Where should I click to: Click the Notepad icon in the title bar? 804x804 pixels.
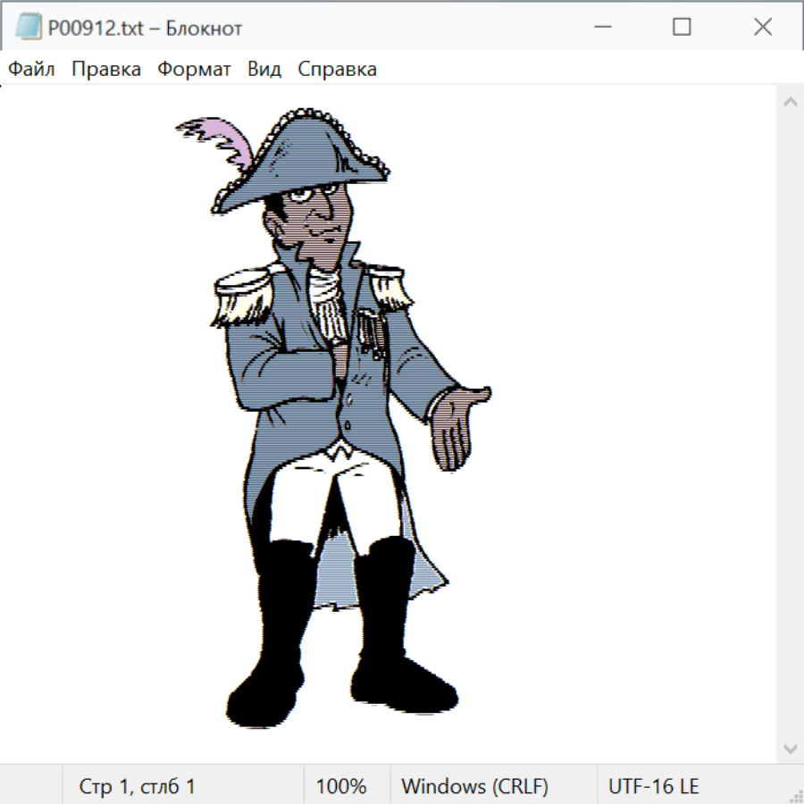coord(29,28)
